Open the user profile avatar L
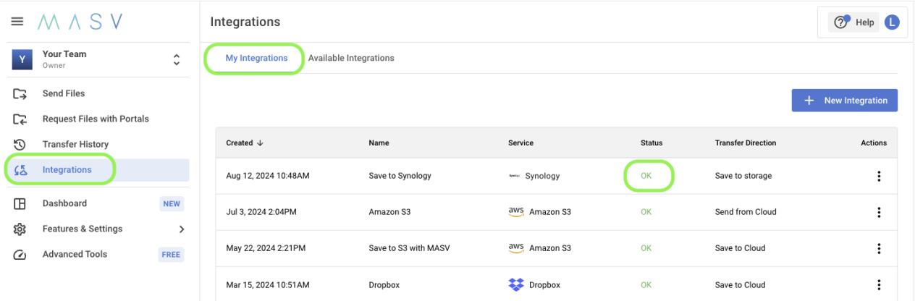 coord(892,22)
